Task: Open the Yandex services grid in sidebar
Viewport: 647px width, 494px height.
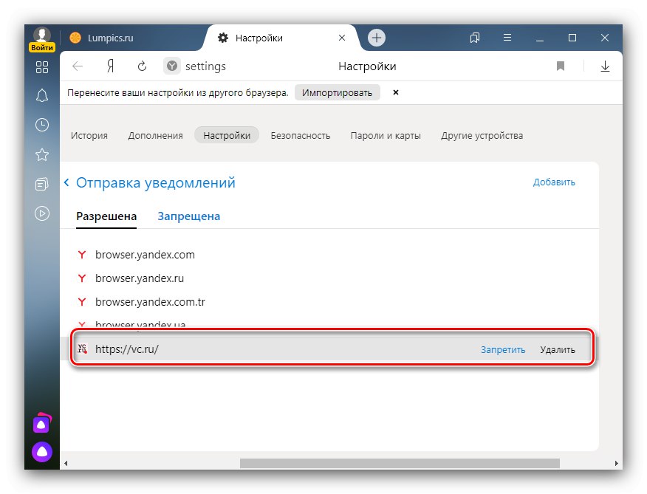Action: click(41, 67)
